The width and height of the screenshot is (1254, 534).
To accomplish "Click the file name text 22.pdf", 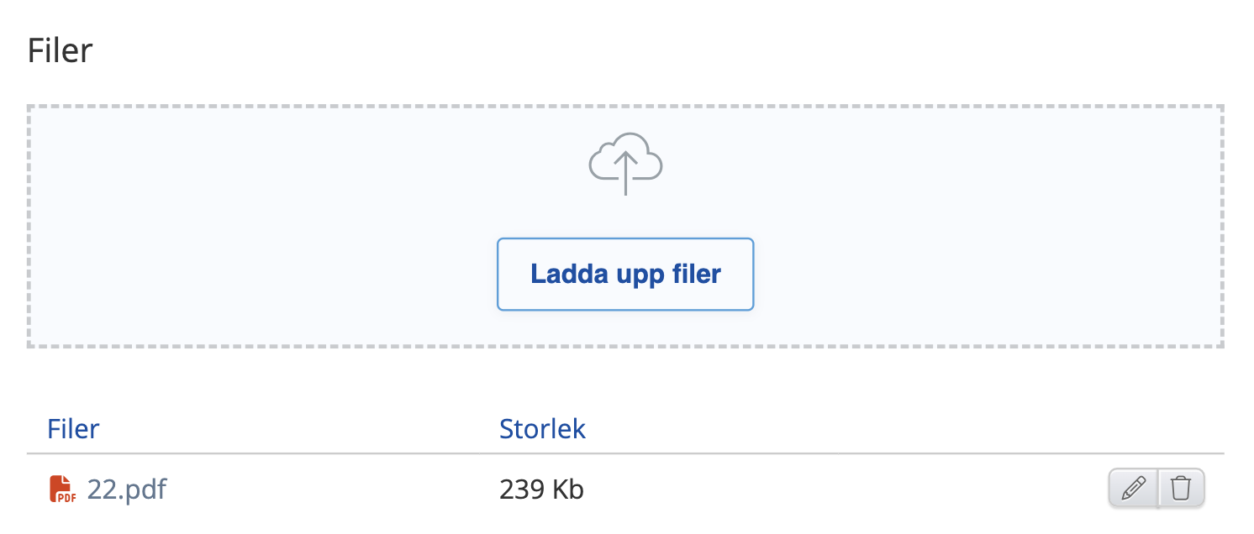I will (127, 489).
